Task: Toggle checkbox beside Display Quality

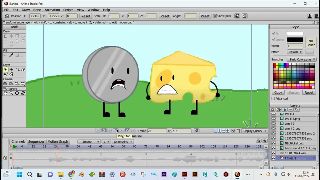Action: 233,131
